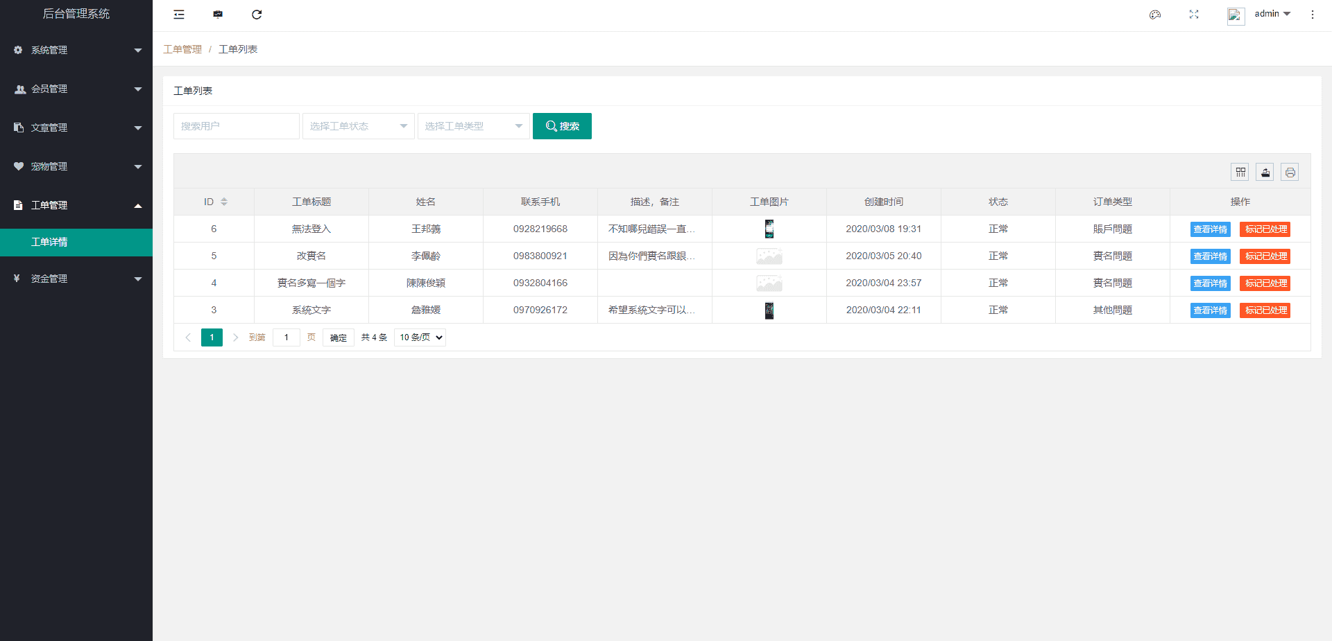
Task: Collapse the sidebar using the menu-fold icon
Action: (179, 15)
